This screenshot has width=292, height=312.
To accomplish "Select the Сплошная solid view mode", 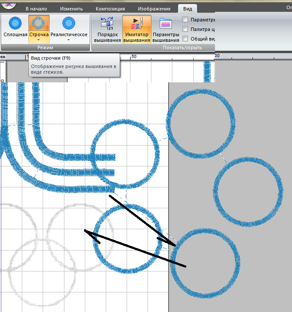I will pyautogui.click(x=15, y=27).
